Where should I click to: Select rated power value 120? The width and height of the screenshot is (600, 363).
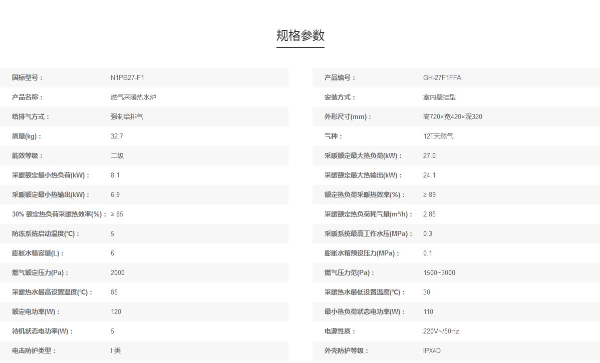coord(116,311)
